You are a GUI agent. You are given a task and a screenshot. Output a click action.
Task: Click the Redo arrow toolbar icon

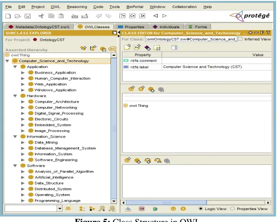tap(108, 16)
